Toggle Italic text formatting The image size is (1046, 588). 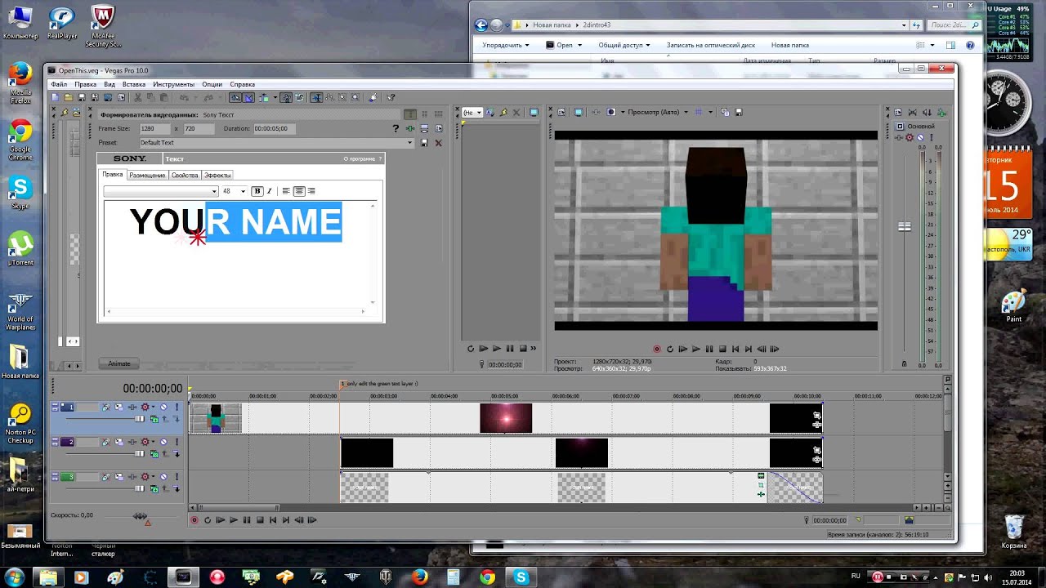[x=269, y=191]
